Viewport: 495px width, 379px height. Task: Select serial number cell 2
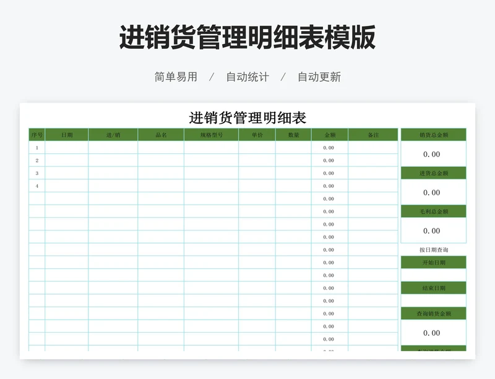tap(37, 160)
